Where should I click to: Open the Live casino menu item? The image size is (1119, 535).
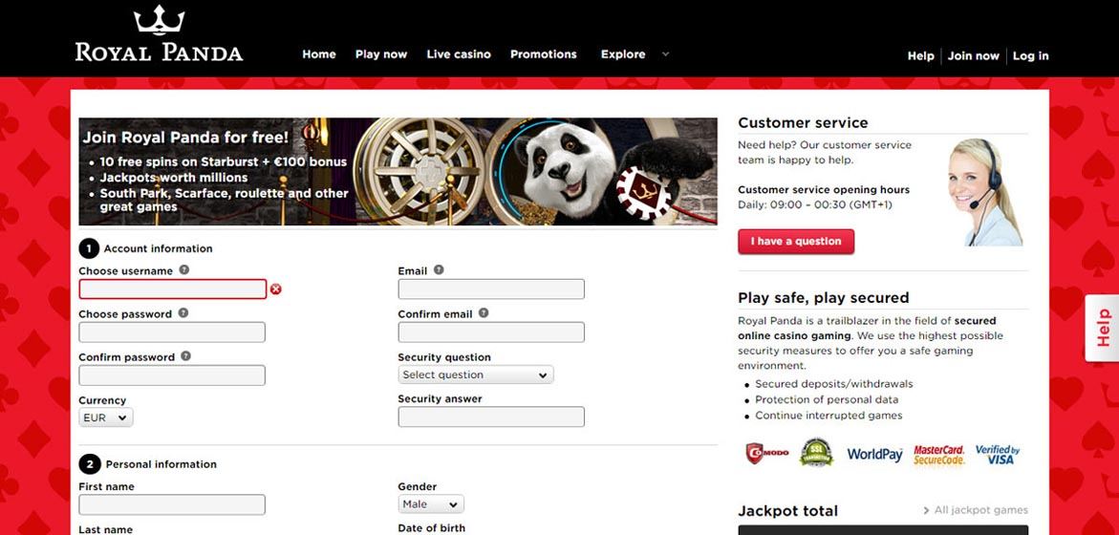[x=459, y=54]
